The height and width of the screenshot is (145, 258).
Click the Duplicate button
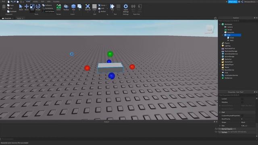coord(12,12)
